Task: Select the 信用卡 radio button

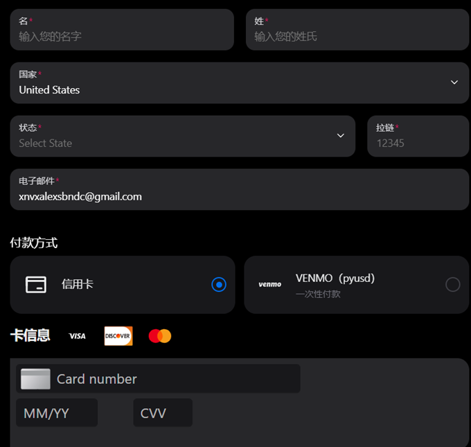Action: (x=219, y=284)
